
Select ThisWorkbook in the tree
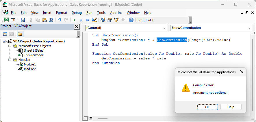click(34, 55)
